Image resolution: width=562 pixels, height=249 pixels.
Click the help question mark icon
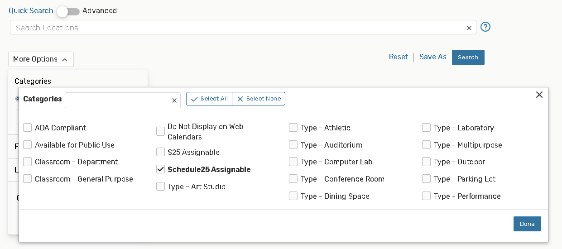(485, 27)
